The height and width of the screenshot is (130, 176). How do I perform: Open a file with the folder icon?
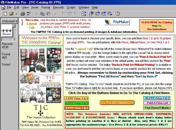[12, 14]
